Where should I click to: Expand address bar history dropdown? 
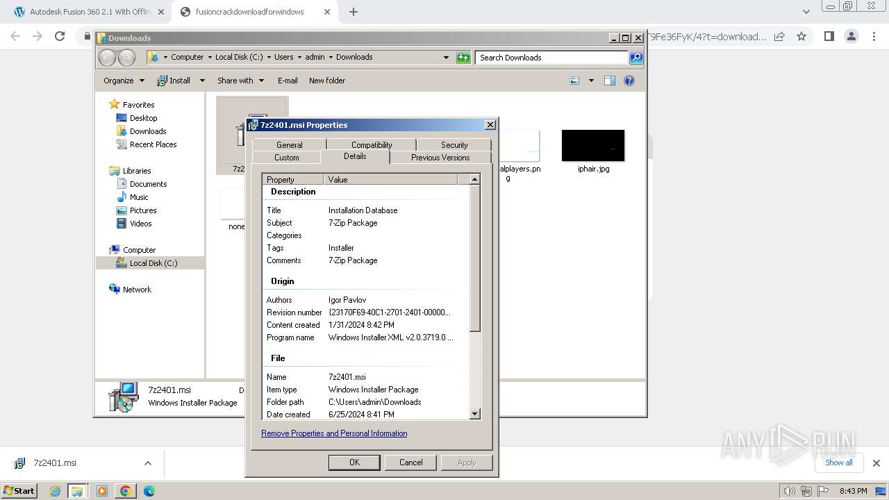click(x=446, y=58)
